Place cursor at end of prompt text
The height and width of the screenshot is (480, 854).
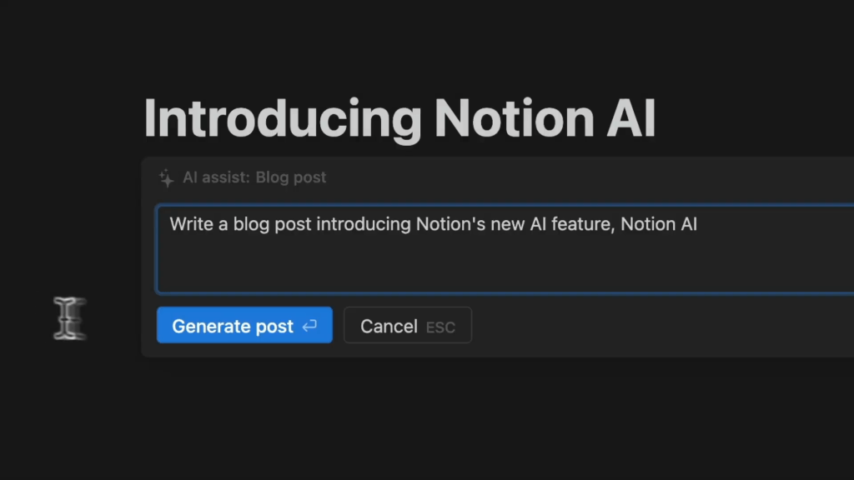pyautogui.click(x=698, y=224)
